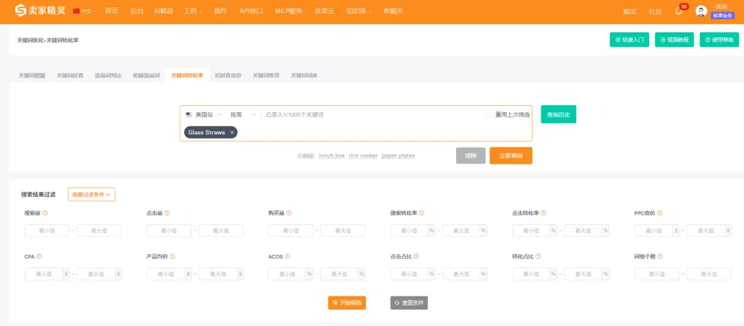
Task: Open AI解读 in top nav
Action: pyautogui.click(x=164, y=11)
